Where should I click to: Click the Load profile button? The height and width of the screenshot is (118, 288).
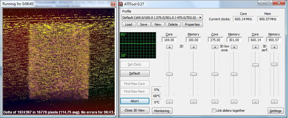[x=129, y=24]
